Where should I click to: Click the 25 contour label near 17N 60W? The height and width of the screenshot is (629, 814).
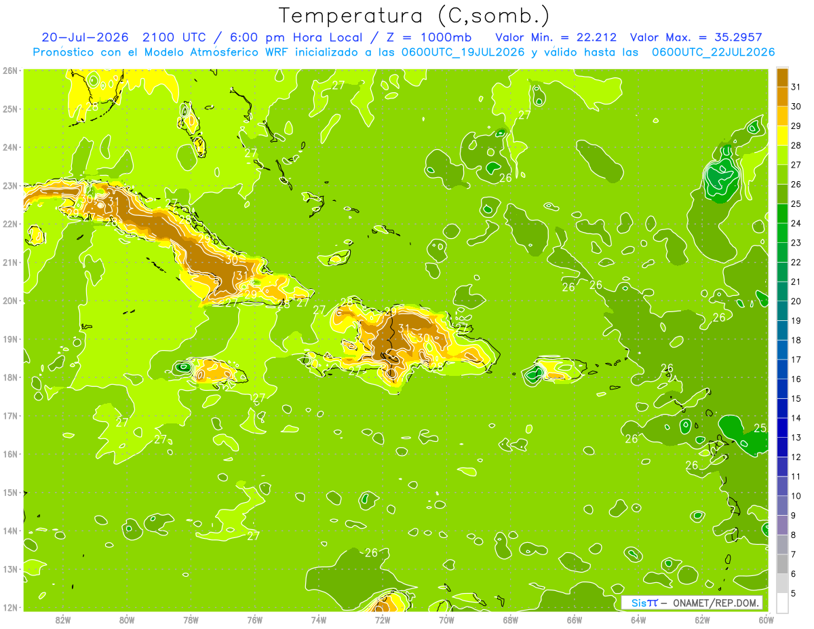pos(760,427)
